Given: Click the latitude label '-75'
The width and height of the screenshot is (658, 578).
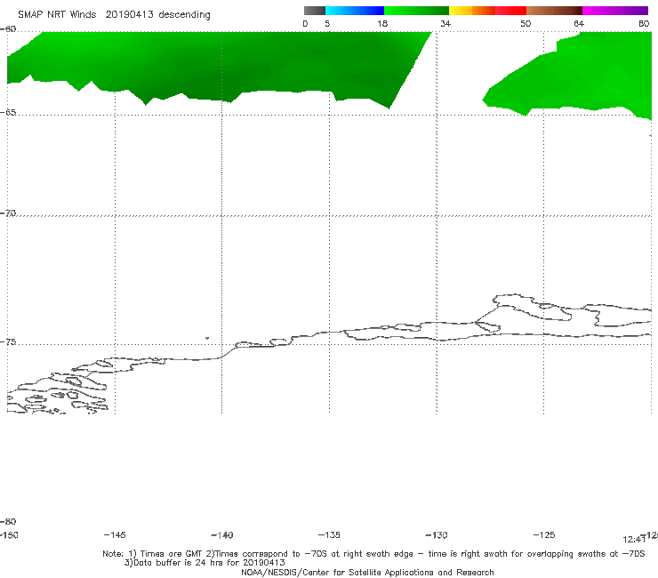Looking at the screenshot, I should [x=8, y=342].
